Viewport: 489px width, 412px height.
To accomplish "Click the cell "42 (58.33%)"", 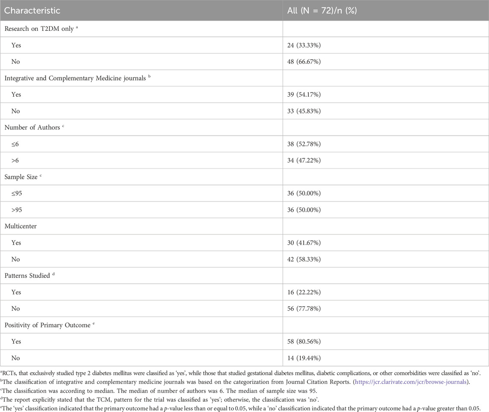I will click(x=304, y=259).
